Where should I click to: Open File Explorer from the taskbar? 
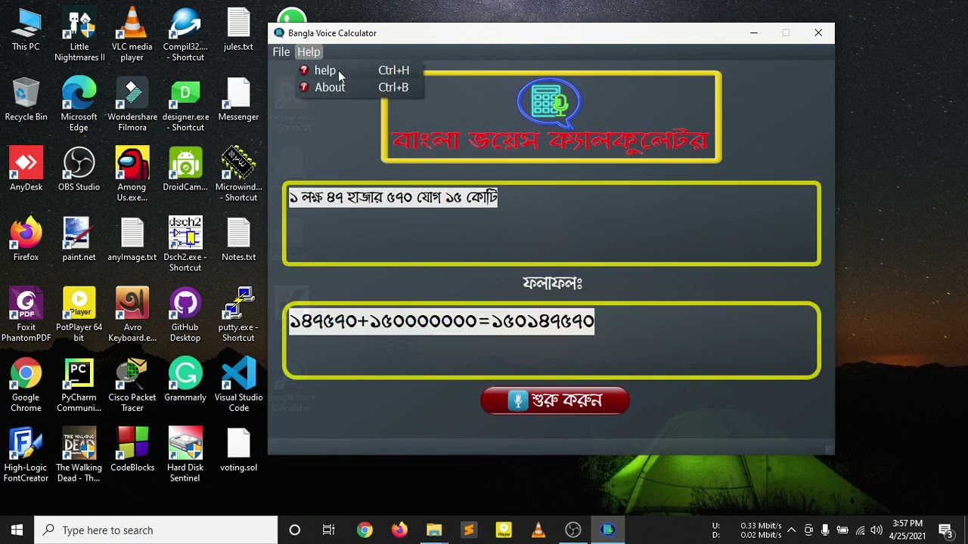(x=434, y=530)
